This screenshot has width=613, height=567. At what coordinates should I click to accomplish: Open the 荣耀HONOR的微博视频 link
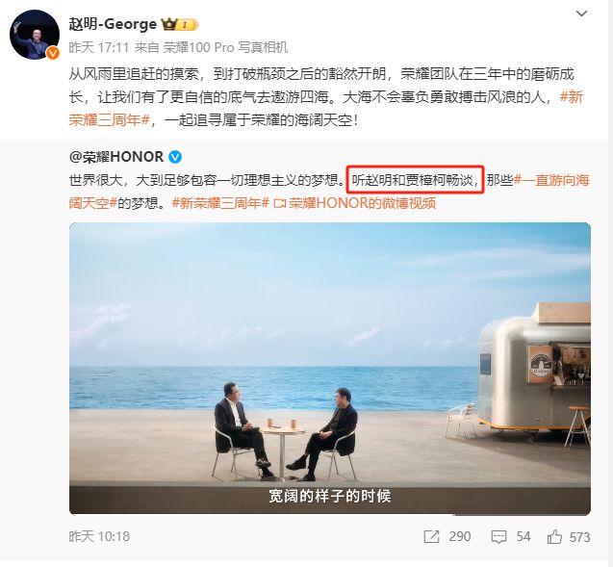coord(363,203)
